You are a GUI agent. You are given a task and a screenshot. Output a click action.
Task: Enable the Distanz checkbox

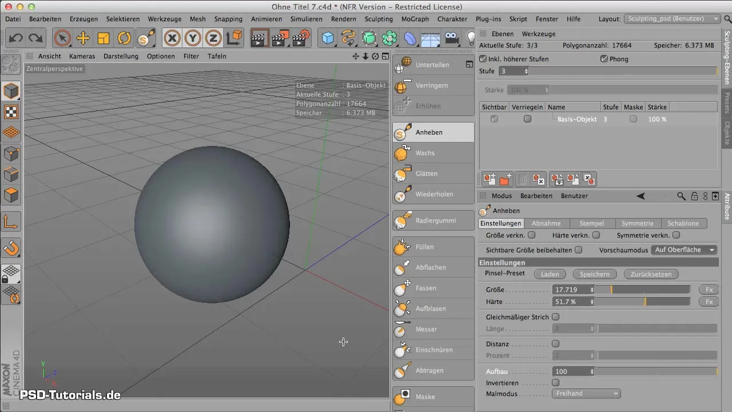click(x=555, y=344)
